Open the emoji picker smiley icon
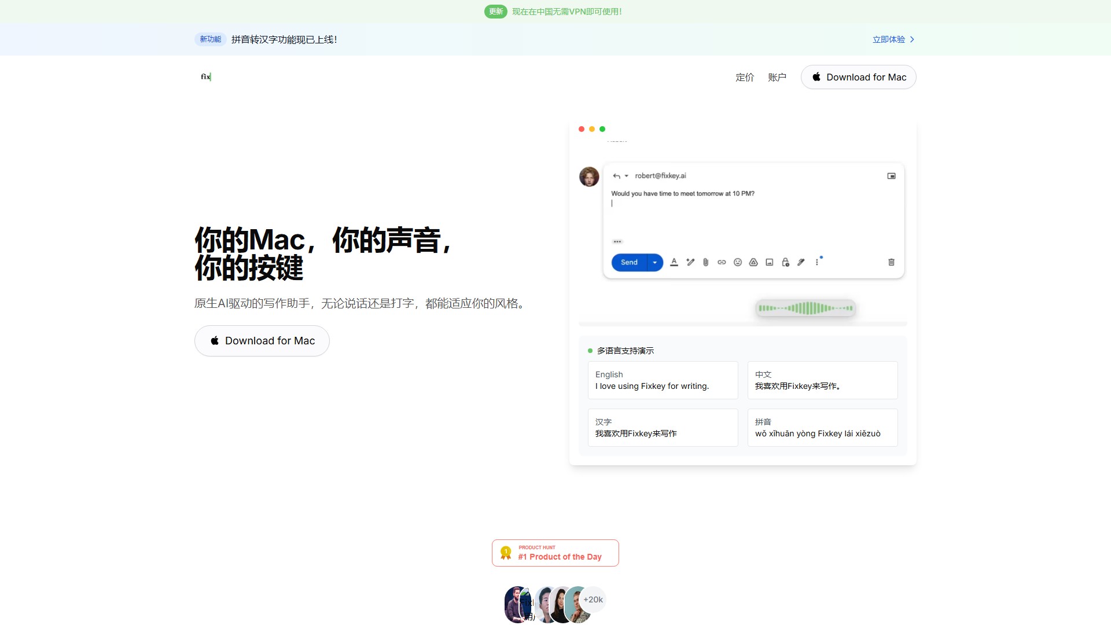Image resolution: width=1111 pixels, height=625 pixels. [x=738, y=263]
